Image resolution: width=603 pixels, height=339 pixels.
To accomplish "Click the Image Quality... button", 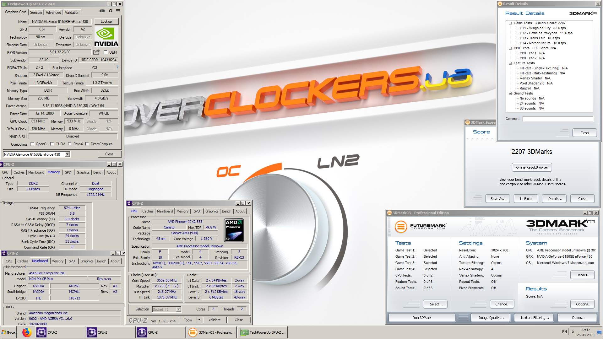I will [x=491, y=318].
